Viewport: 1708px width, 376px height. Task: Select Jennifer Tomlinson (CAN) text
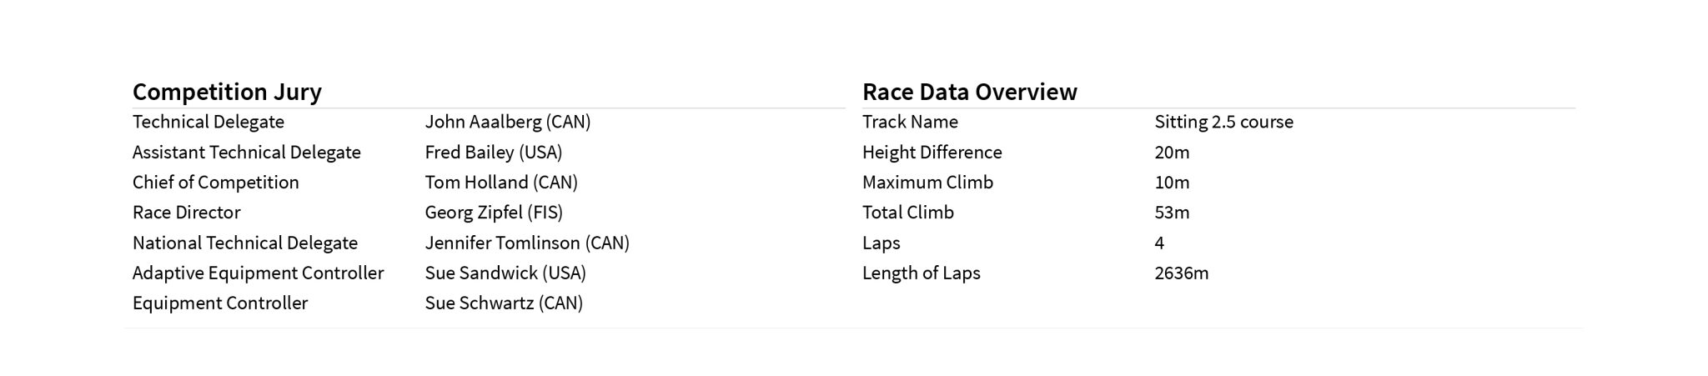(526, 243)
